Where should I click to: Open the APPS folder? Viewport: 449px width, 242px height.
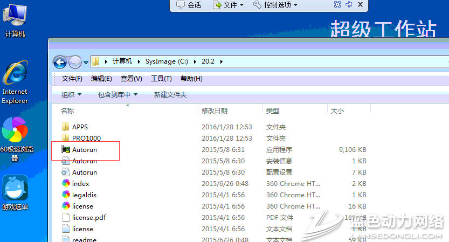tap(79, 127)
